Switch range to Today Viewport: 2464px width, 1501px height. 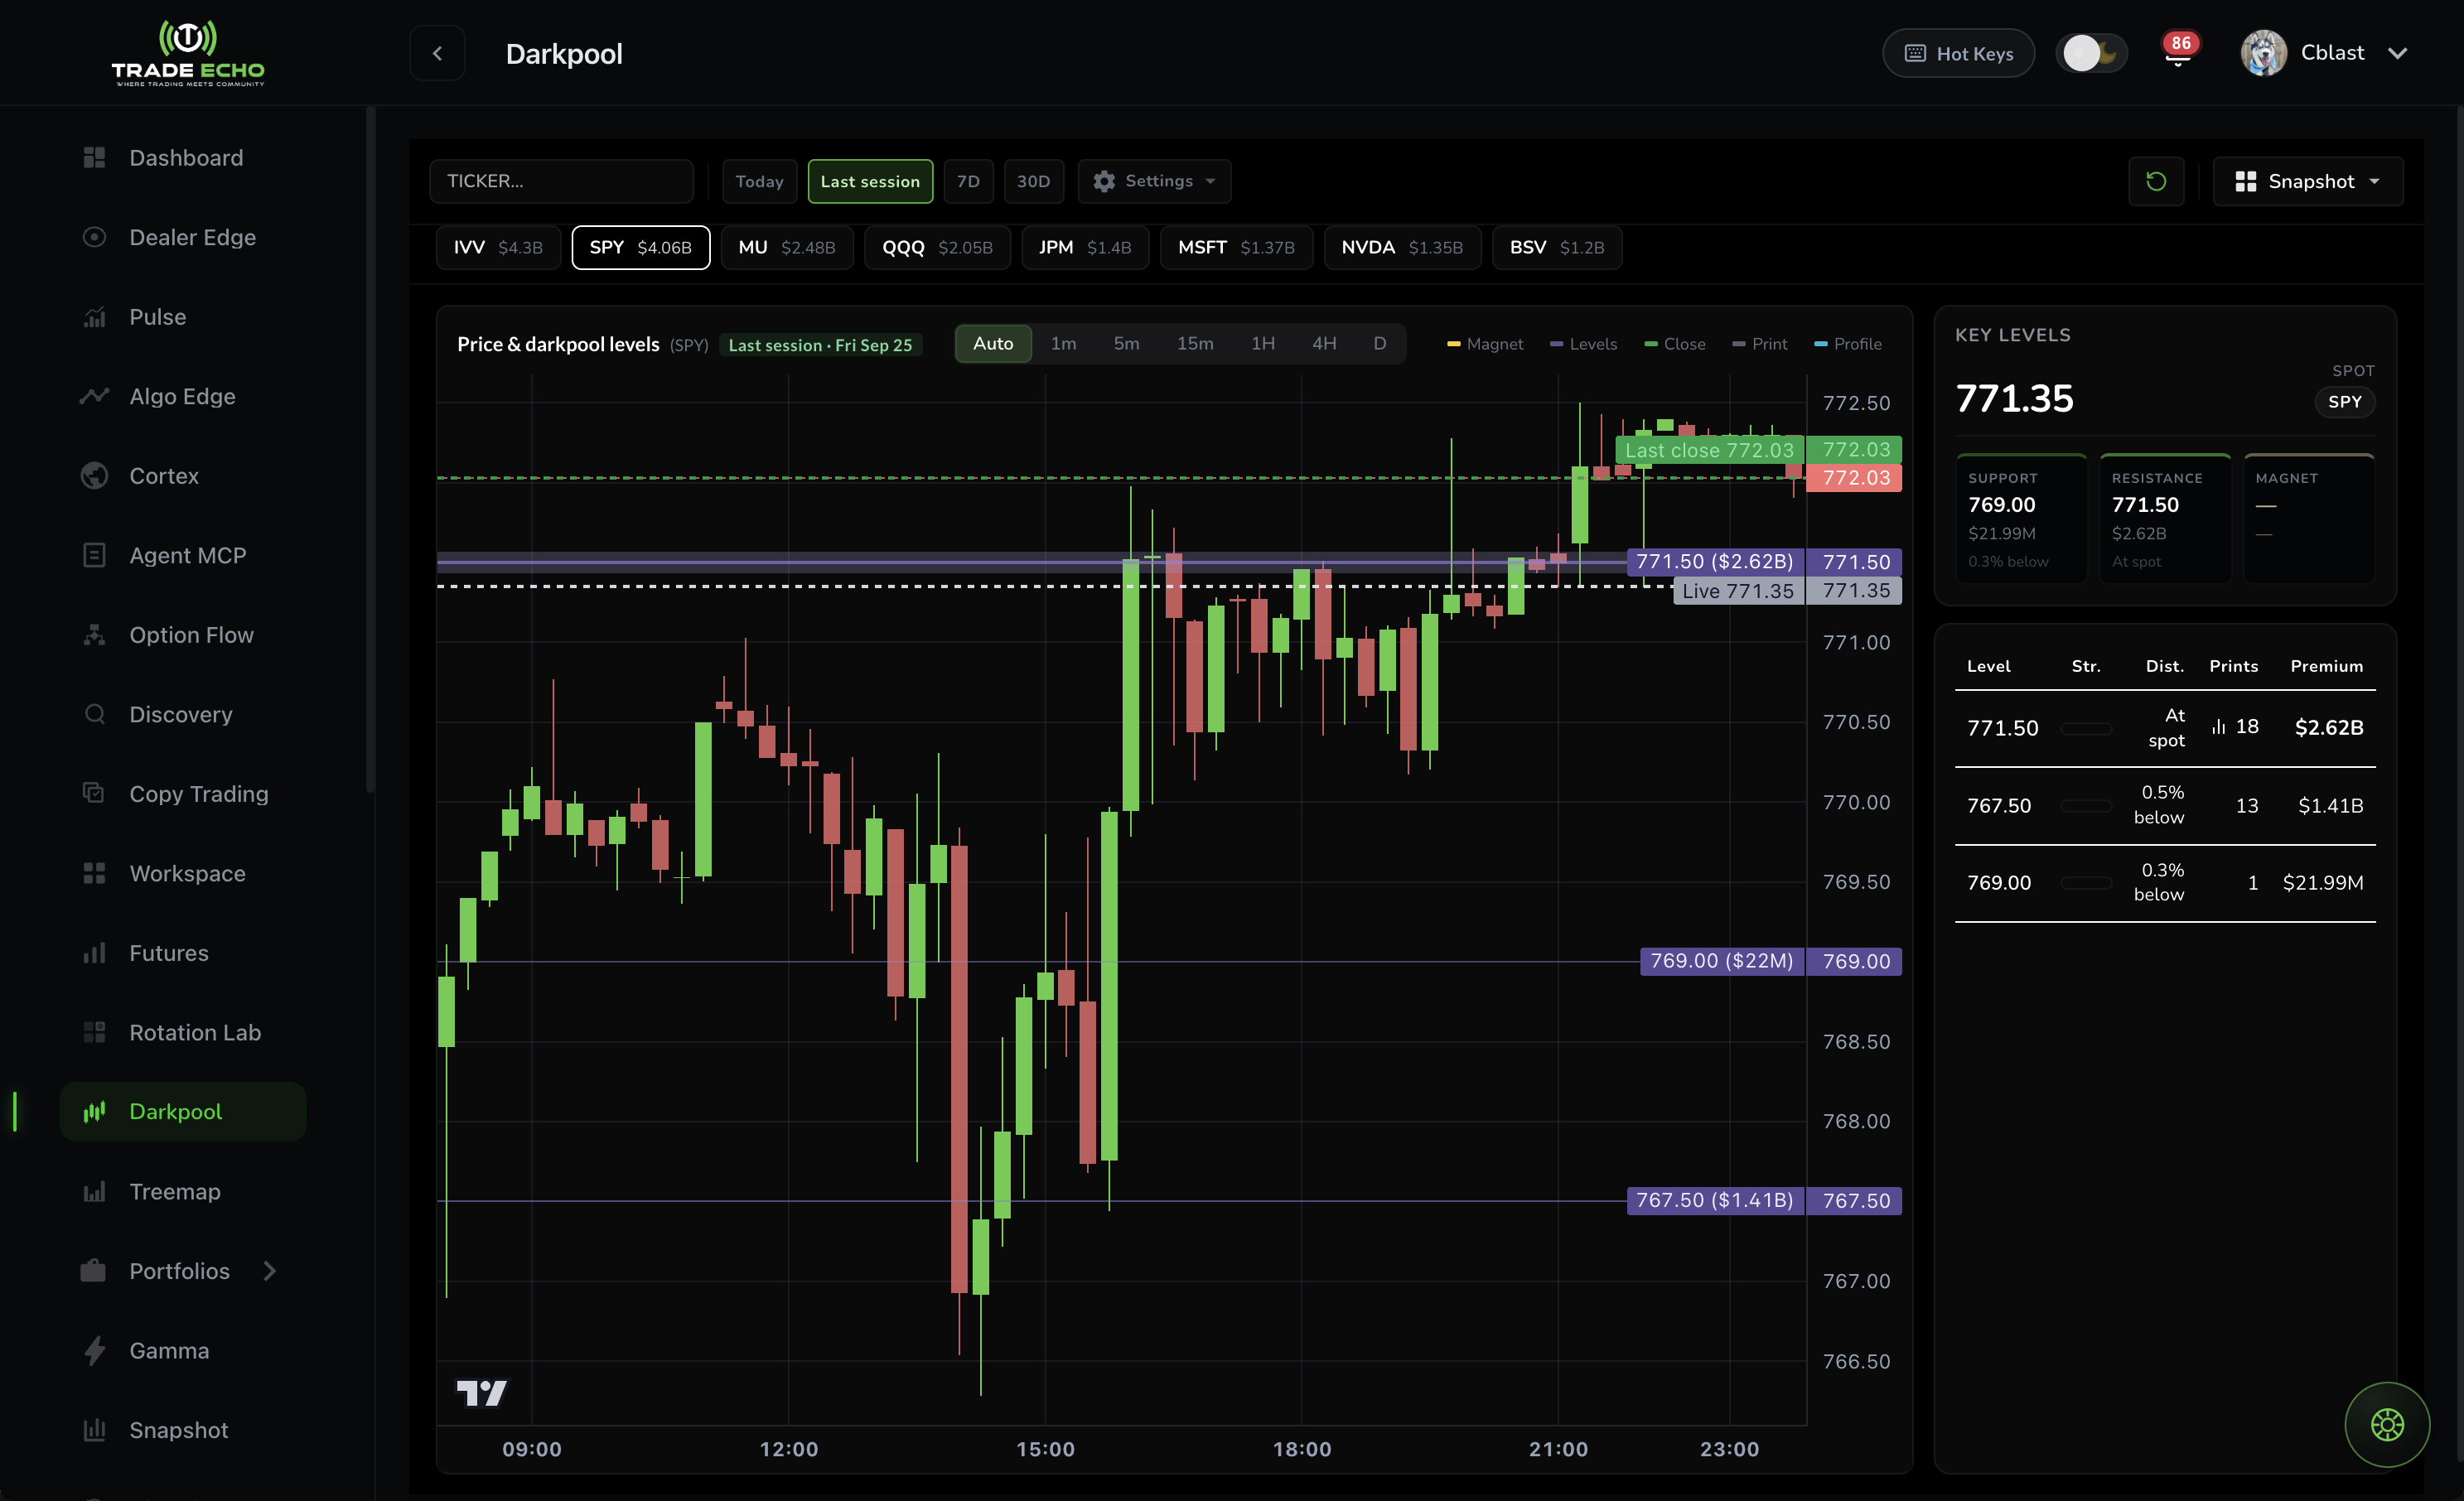point(759,181)
